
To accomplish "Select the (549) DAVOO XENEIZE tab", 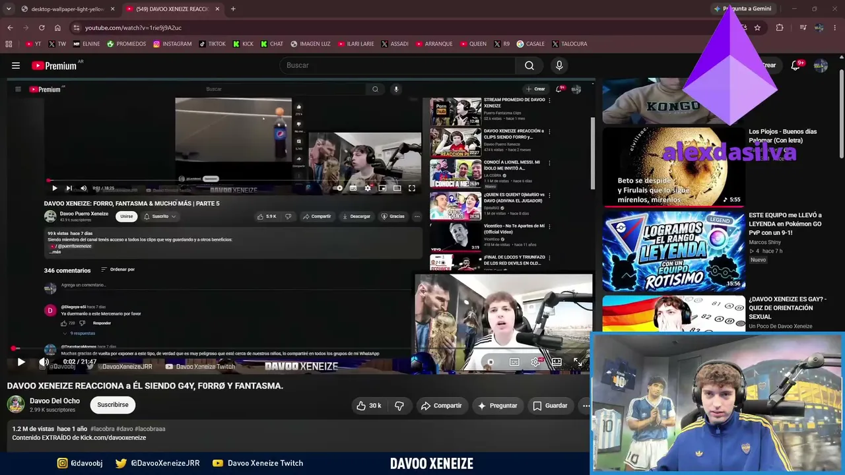I will pyautogui.click(x=172, y=9).
